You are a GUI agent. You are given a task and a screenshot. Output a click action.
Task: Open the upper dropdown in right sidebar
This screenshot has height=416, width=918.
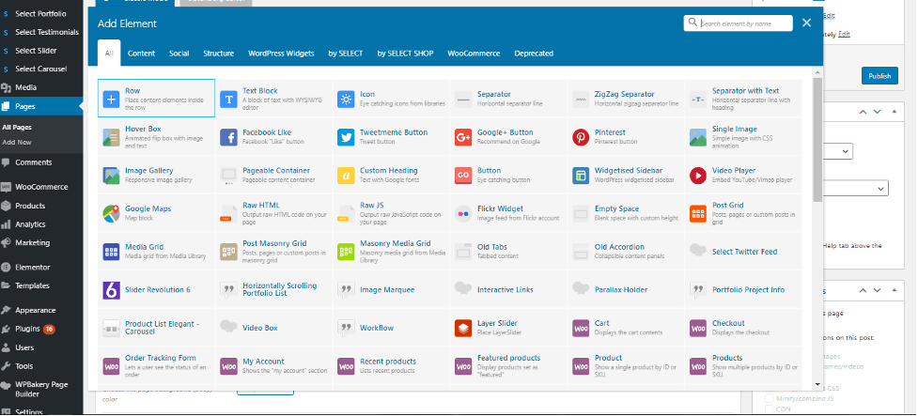[x=838, y=151]
